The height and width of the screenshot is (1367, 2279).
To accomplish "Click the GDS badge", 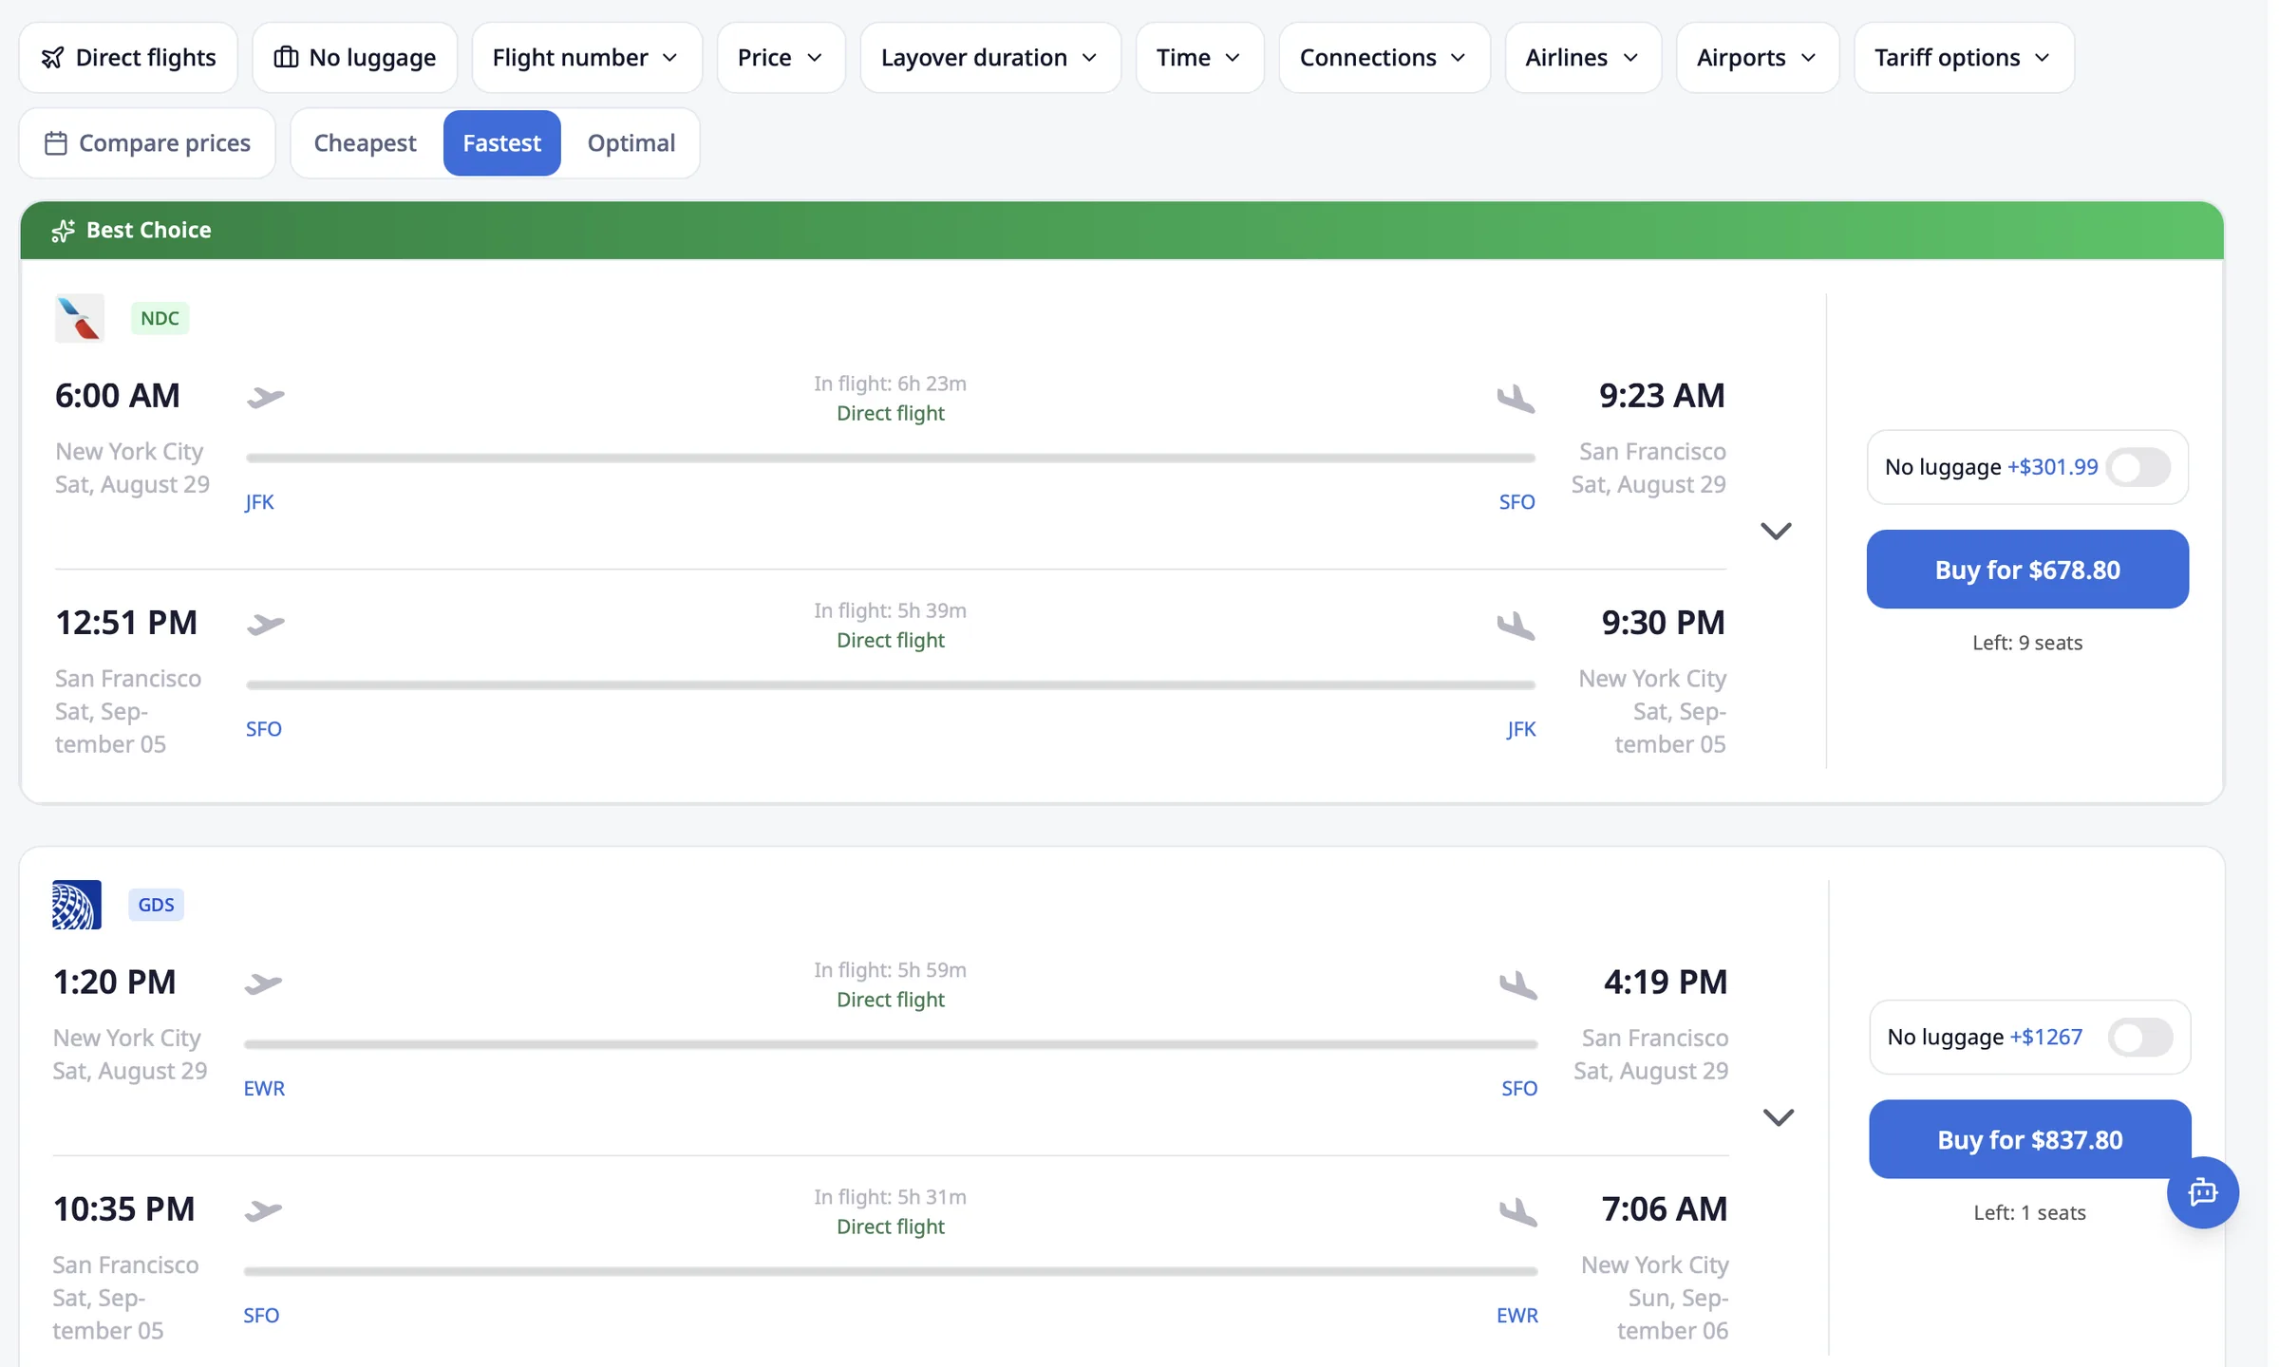I will click(156, 905).
